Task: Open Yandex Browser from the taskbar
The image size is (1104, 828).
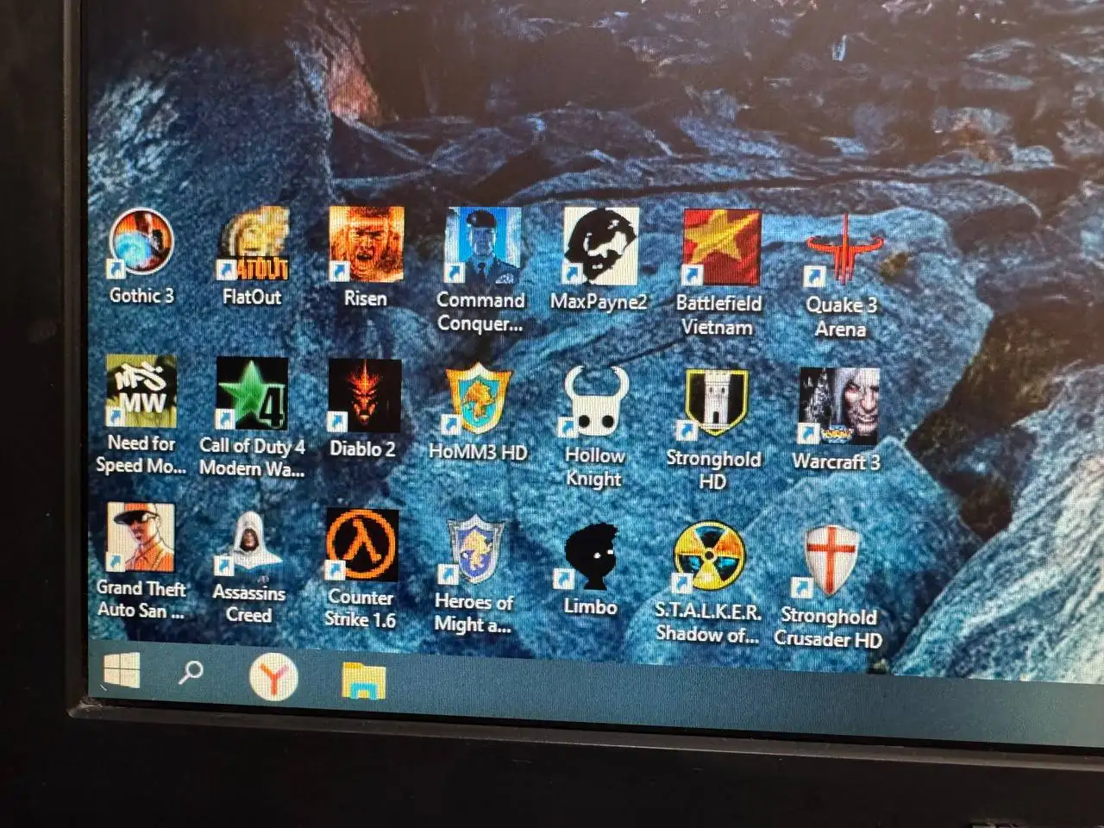Action: 273,677
